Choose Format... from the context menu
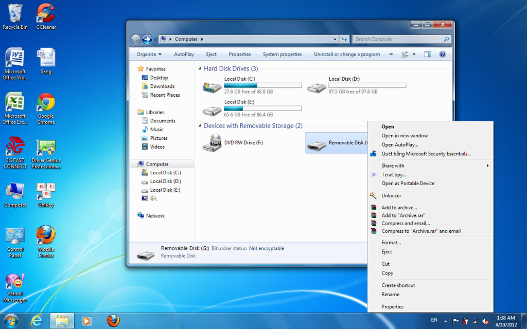Screen dimensions: 527x329 pyautogui.click(x=391, y=243)
